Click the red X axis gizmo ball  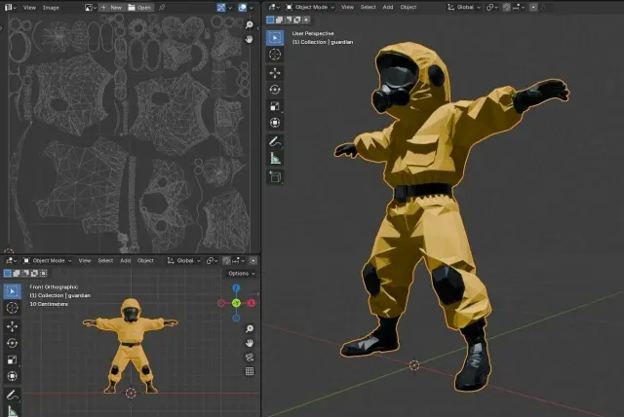(x=251, y=303)
